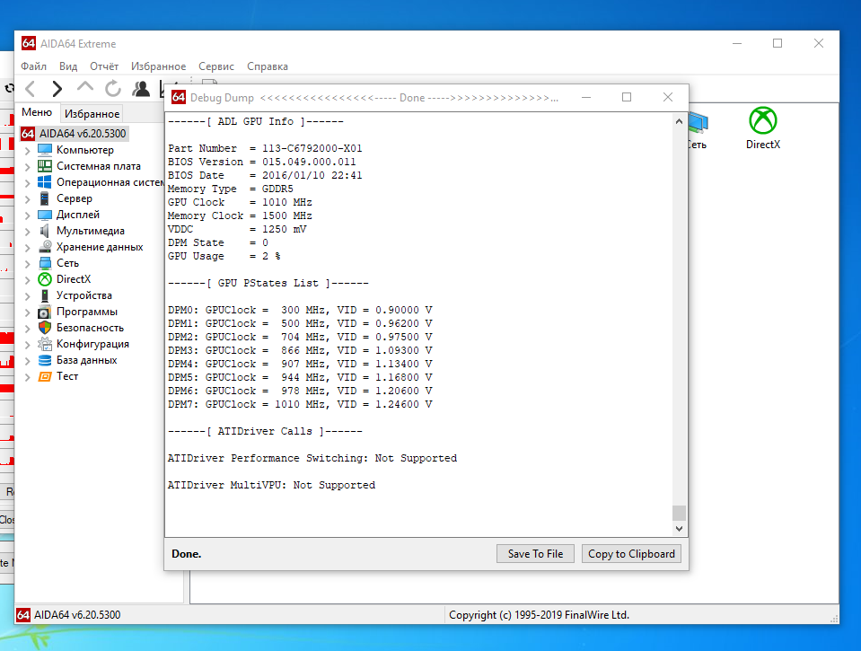
Task: Click the AIDA64 v6.20.5300 root icon
Action: (x=28, y=134)
